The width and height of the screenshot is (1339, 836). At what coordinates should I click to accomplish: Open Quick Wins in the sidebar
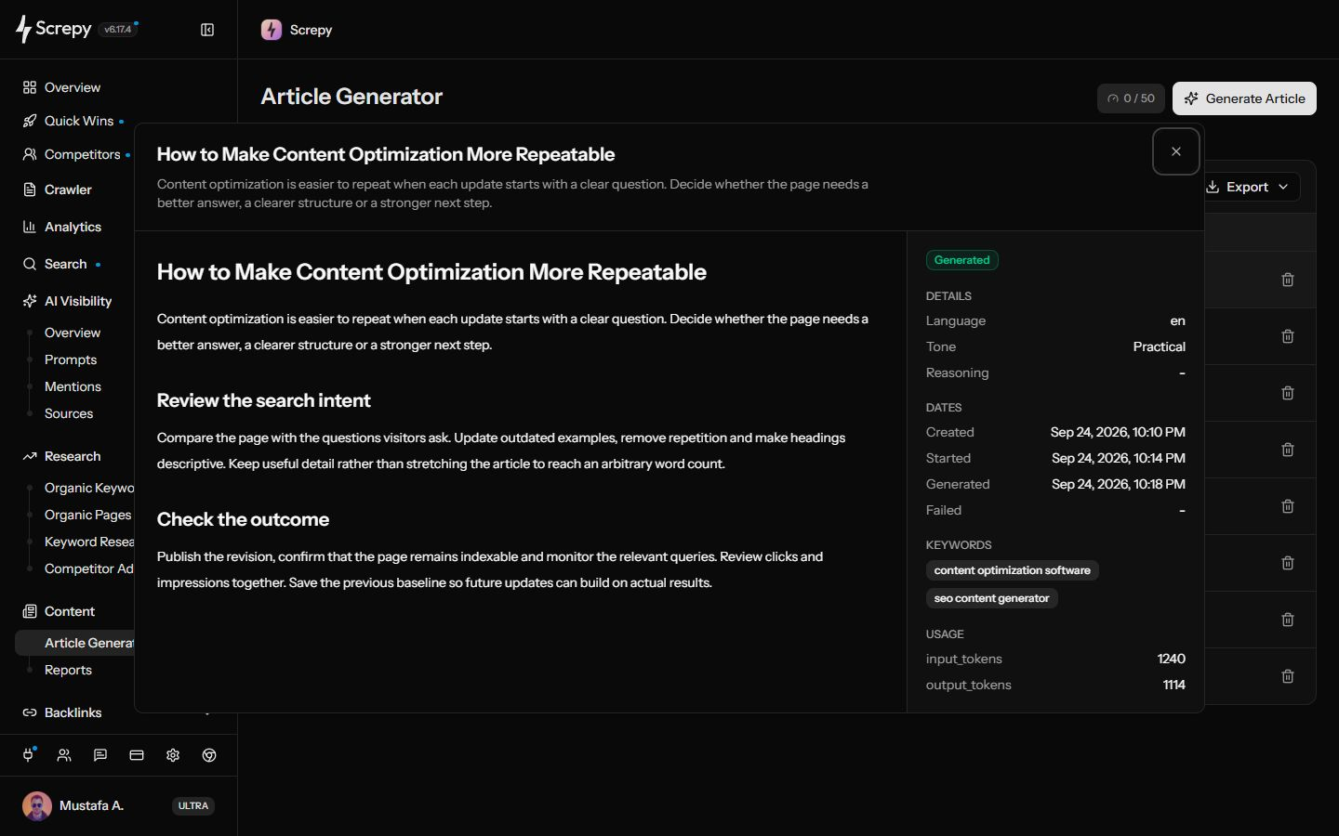79,121
